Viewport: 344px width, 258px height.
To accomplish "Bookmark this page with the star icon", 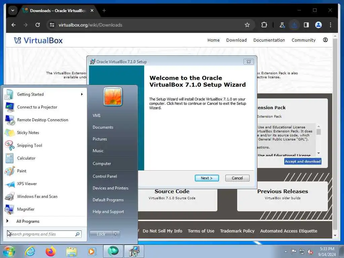I will 247,25.
